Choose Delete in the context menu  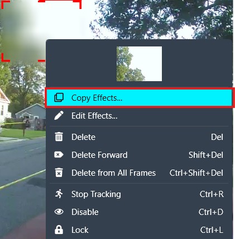[139, 137]
